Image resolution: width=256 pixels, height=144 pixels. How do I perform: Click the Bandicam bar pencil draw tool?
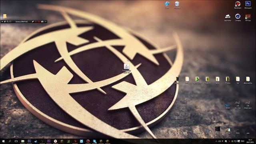(x=33, y=22)
